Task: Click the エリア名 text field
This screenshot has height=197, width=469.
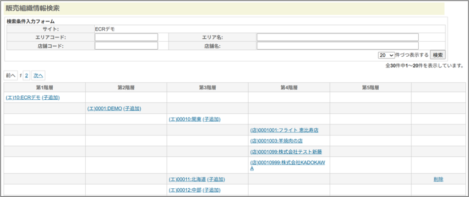Action: (x=338, y=37)
